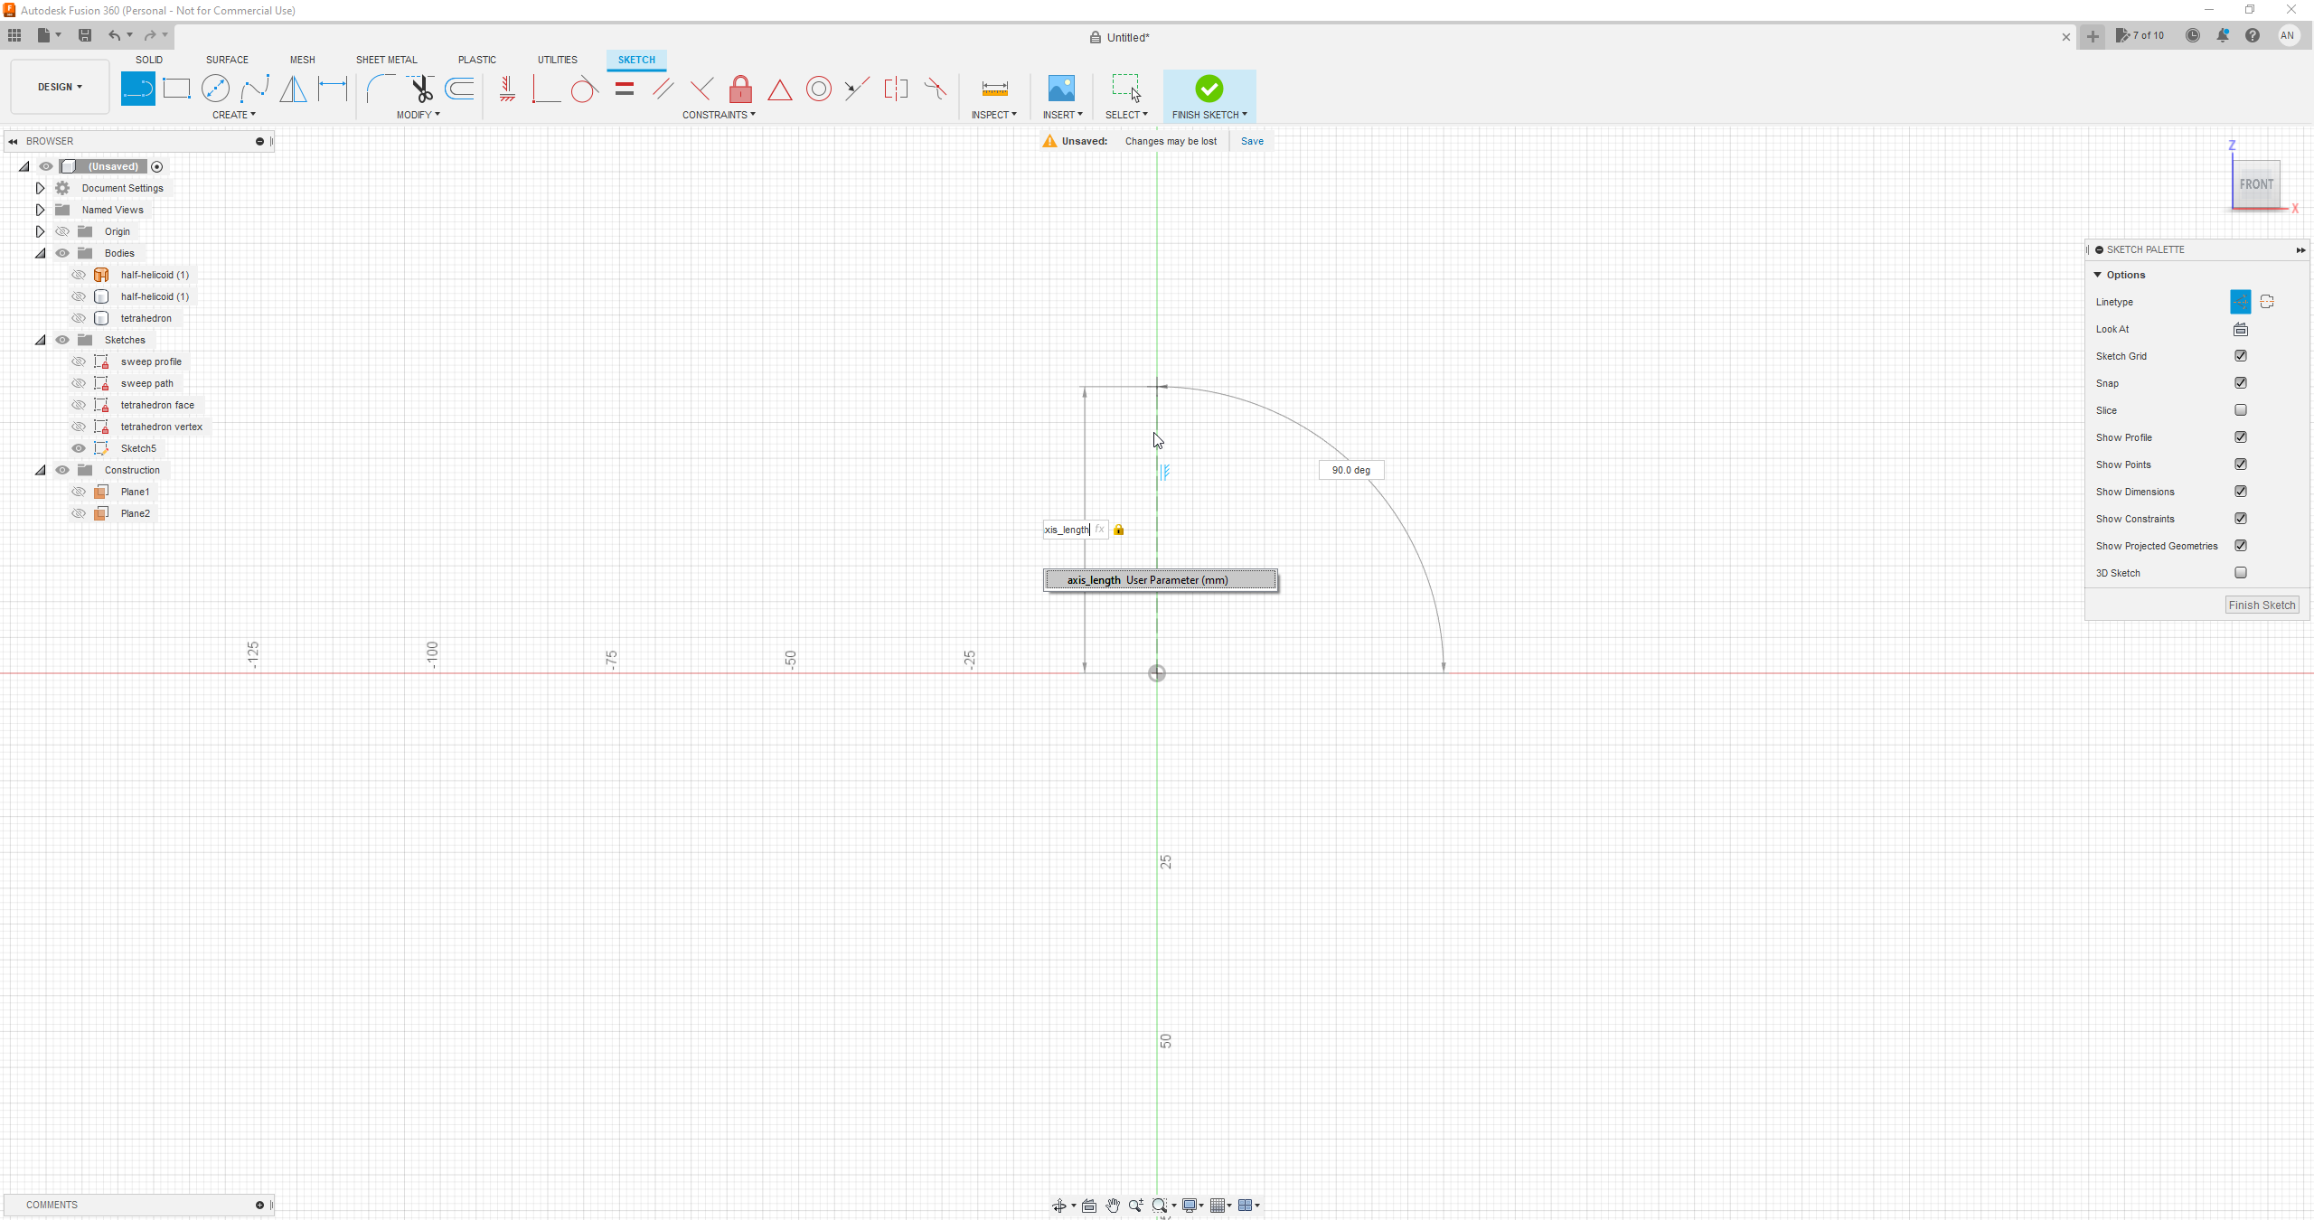Image resolution: width=2314 pixels, height=1220 pixels.
Task: Enable the Slice option
Action: click(2241, 409)
